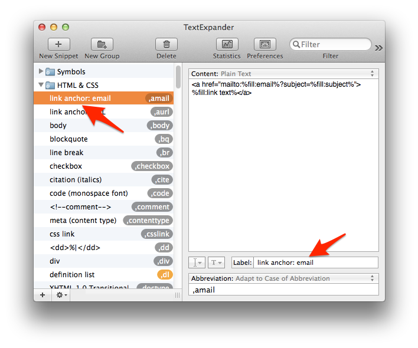Open Abbreviation case mode popup
This screenshot has height=348, width=418.
pyautogui.click(x=283, y=278)
